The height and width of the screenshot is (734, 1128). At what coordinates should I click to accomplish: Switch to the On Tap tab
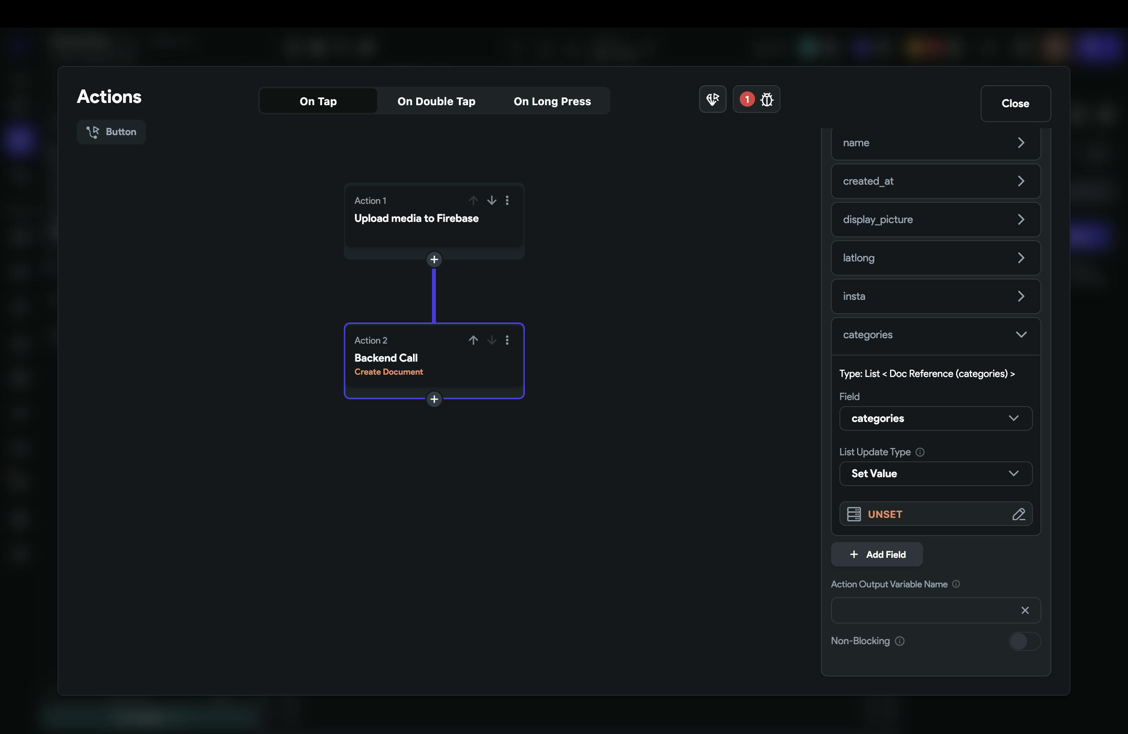(318, 101)
